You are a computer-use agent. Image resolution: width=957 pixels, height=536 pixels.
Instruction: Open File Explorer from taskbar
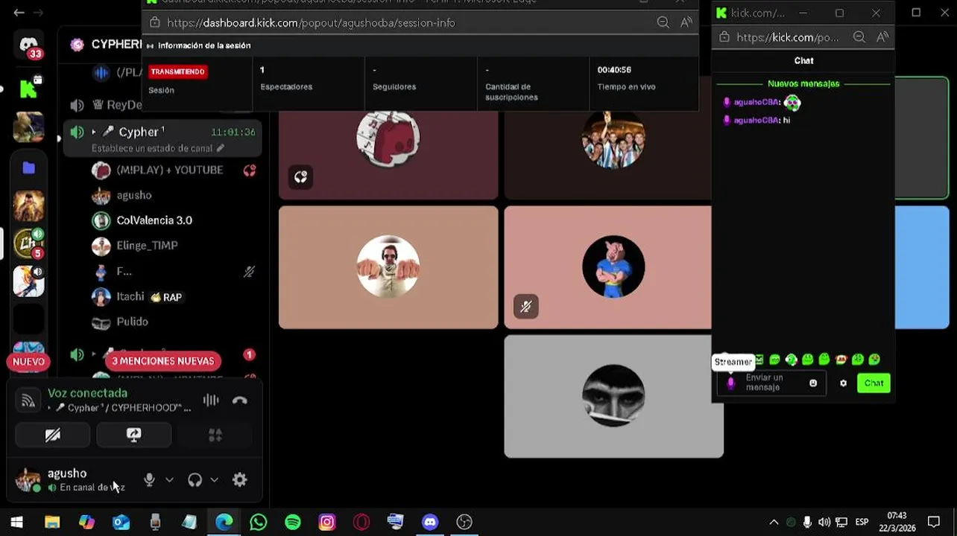coord(51,522)
